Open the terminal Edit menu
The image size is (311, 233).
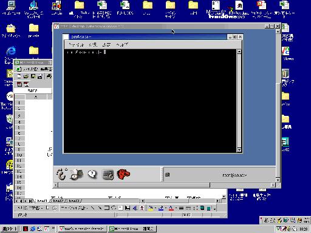click(x=93, y=45)
